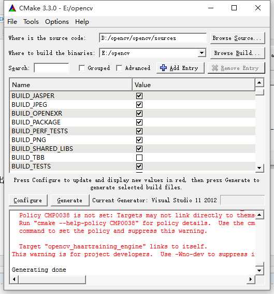Screen dimensions: 274x294
Task: Select the BUILD_PERF_TESTS row name
Action: pyautogui.click(x=39, y=131)
